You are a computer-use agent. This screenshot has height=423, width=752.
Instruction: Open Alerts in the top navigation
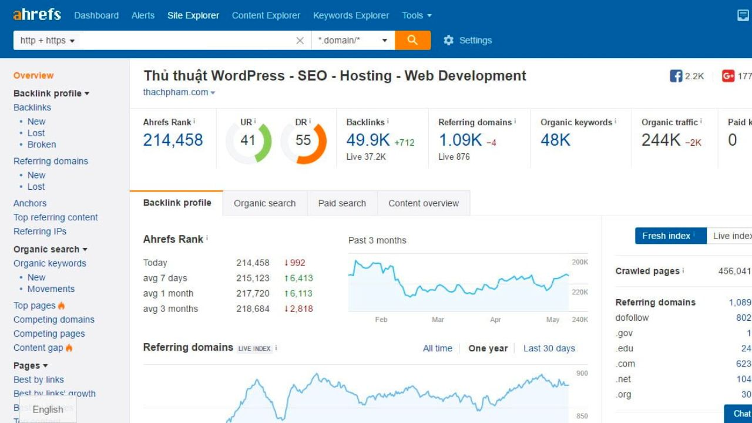tap(143, 15)
